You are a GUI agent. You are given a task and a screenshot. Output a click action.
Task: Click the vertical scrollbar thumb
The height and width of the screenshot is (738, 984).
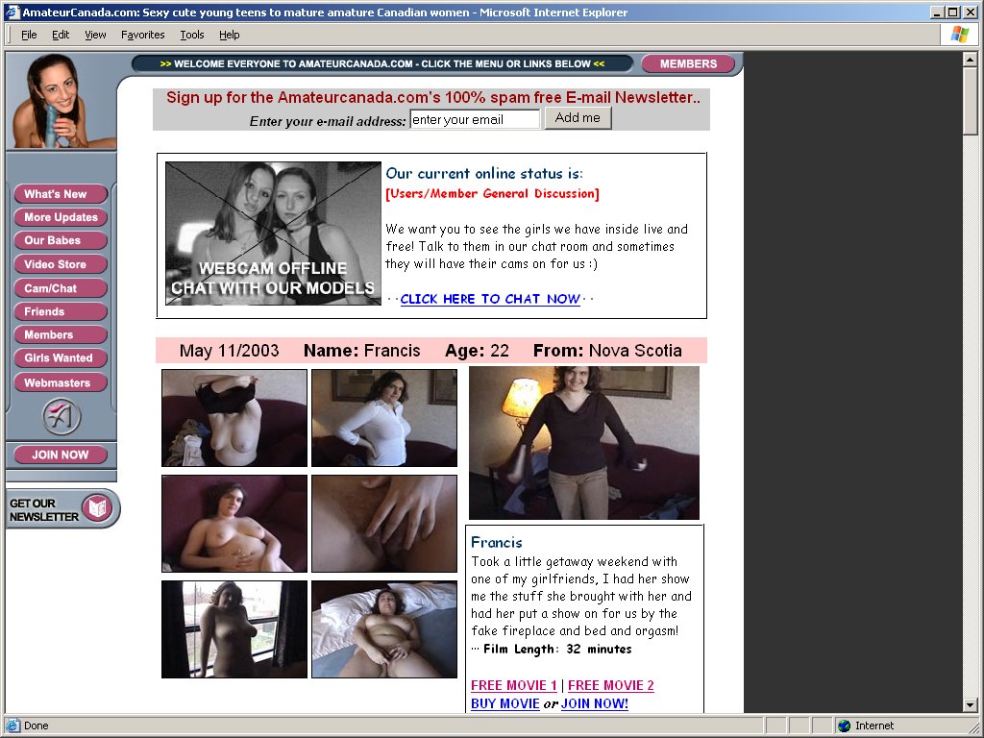click(x=971, y=101)
